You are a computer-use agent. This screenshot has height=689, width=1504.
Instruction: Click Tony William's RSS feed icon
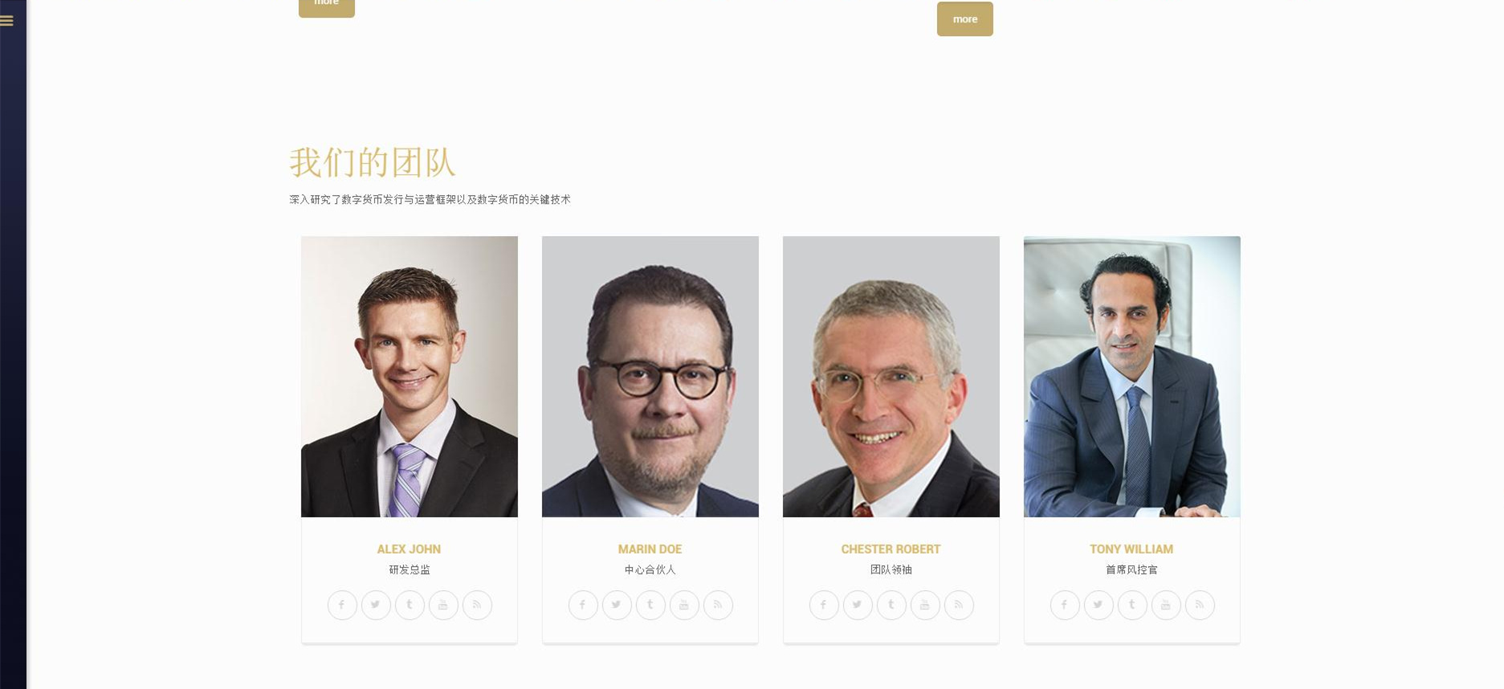[x=1200, y=605]
